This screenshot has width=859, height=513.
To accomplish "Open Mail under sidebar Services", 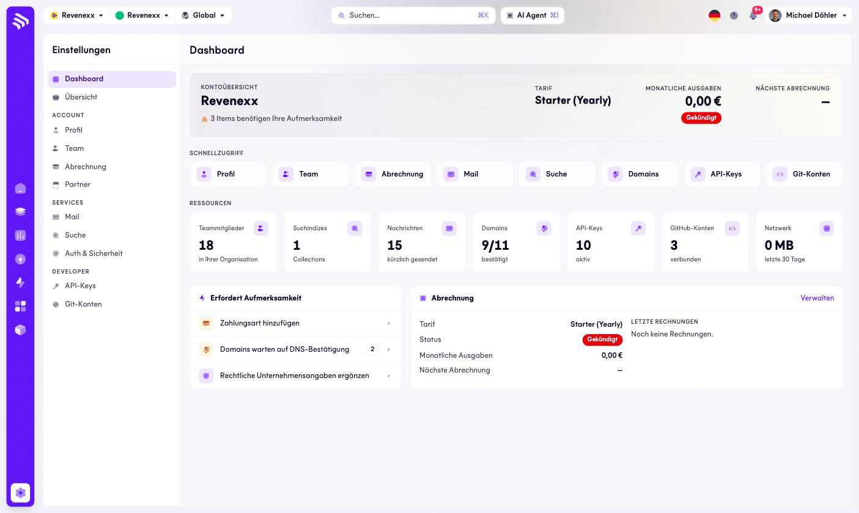I will click(x=112, y=217).
